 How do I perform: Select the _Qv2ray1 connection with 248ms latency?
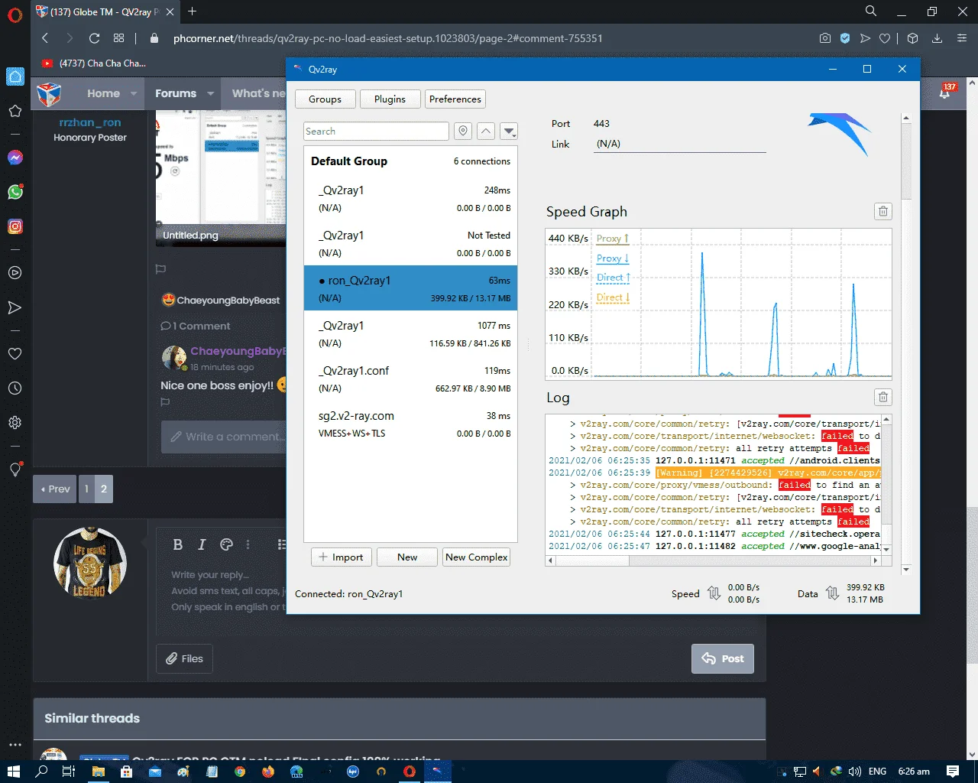click(x=410, y=199)
